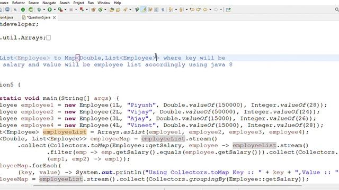Click the Save disk icon in toolbar

tap(7, 9)
